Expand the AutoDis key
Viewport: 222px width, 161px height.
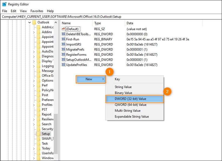click(x=34, y=52)
